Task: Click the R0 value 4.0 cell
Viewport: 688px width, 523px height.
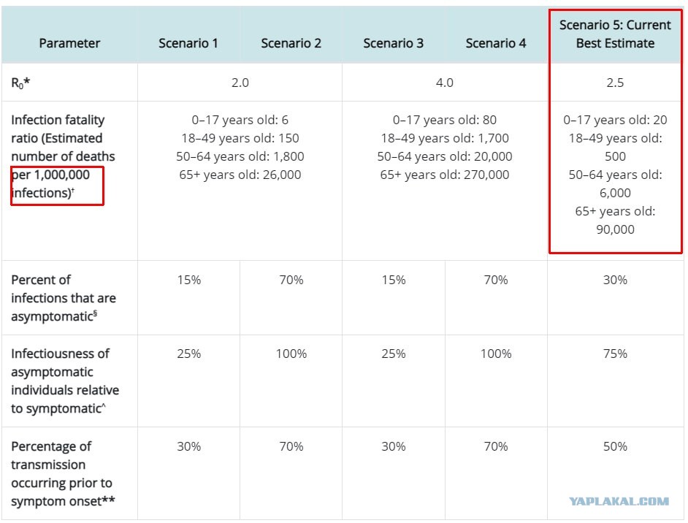Action: 445,83
